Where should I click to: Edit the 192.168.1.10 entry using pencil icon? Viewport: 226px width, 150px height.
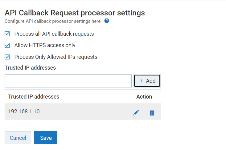[x=136, y=113]
